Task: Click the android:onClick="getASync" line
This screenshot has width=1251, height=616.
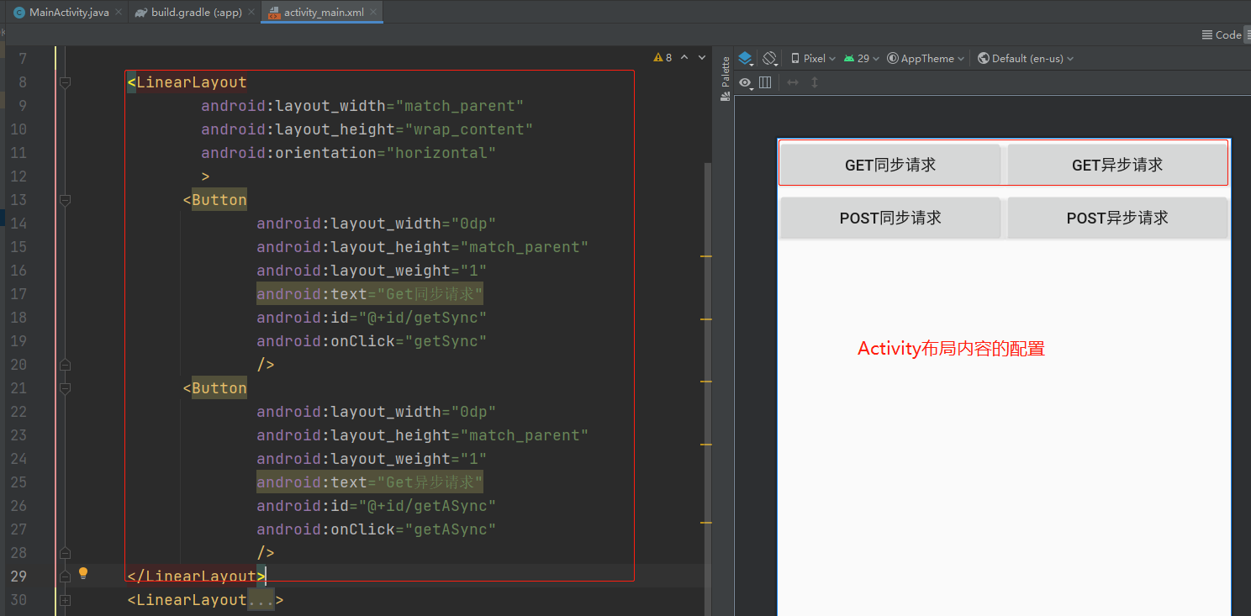Action: coord(377,529)
